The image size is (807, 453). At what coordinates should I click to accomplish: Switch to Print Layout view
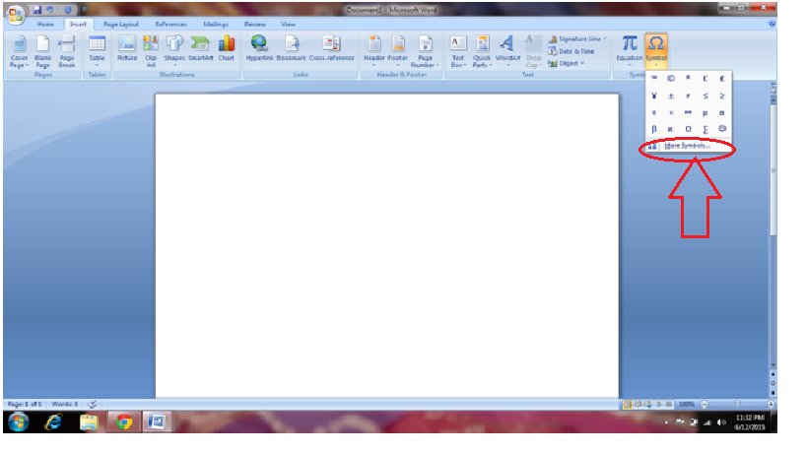coord(628,405)
